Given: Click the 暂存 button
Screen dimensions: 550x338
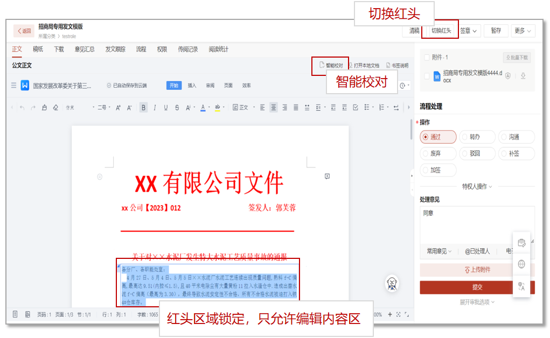Looking at the screenshot, I should pos(496,31).
